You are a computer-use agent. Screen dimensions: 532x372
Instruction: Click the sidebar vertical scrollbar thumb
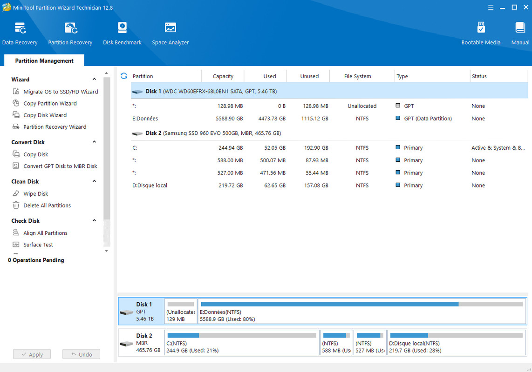click(107, 148)
